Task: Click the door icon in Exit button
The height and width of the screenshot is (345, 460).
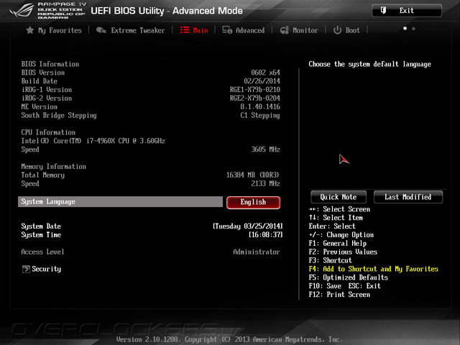Action: 383,11
